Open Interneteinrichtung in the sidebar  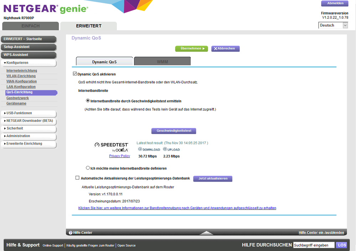pos(22,70)
